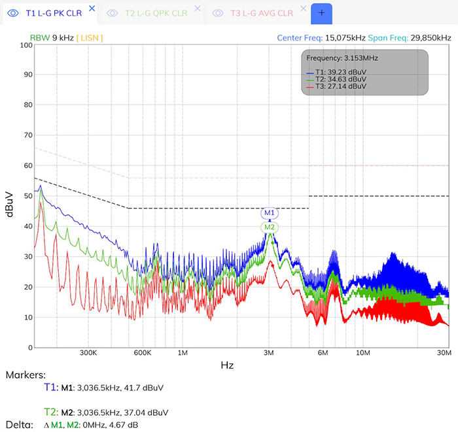The width and height of the screenshot is (458, 432).
Task: Toggle visibility eye for T1 L-G PK CLR
Action: pos(12,12)
